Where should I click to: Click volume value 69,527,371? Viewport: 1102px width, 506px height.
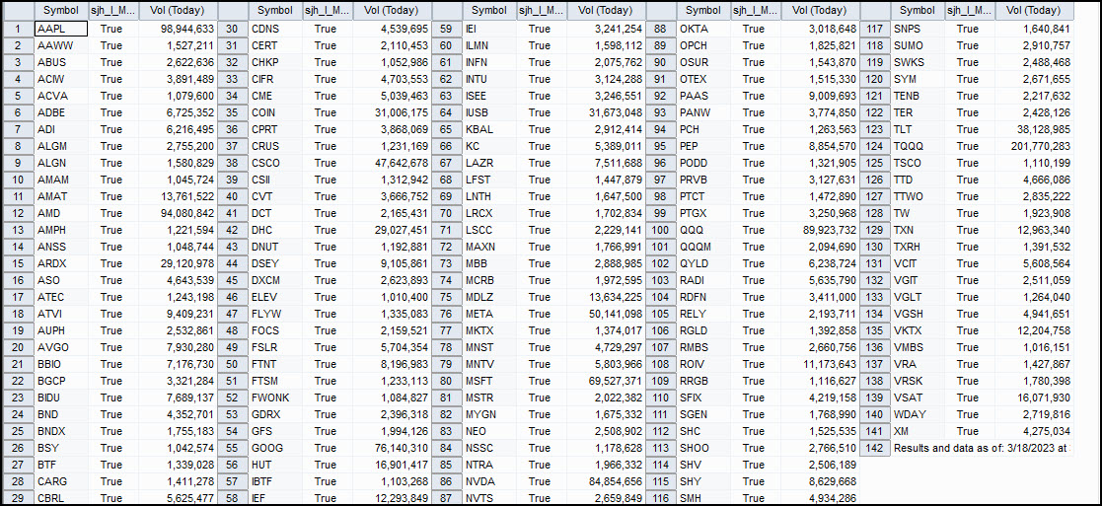[606, 381]
